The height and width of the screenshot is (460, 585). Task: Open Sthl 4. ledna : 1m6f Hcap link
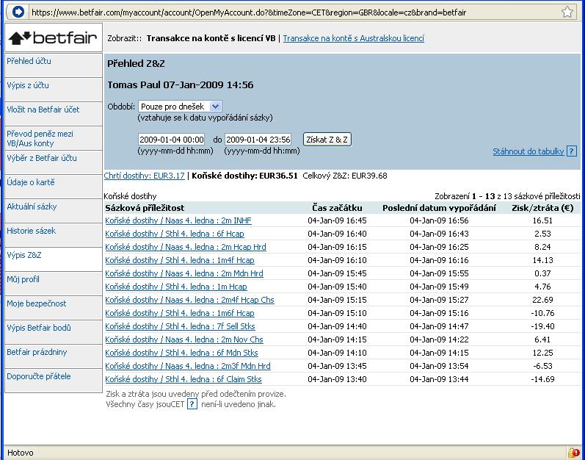click(180, 313)
